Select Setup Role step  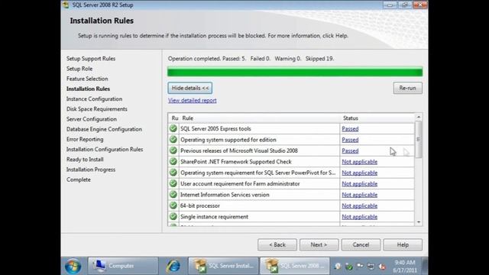click(x=79, y=69)
